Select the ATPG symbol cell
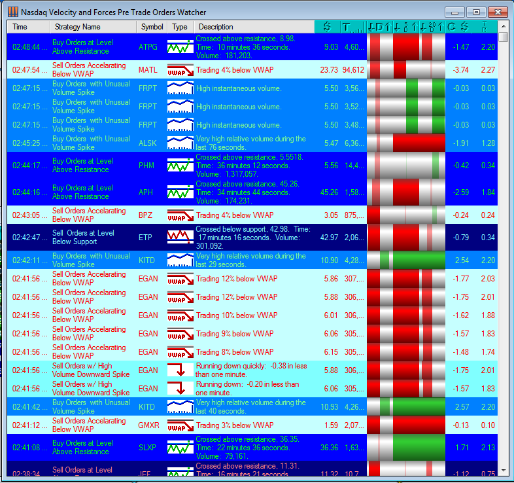This screenshot has width=514, height=483. (x=148, y=47)
